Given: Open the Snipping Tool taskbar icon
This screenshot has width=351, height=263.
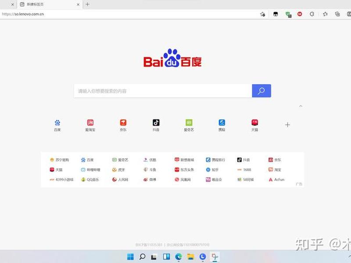Looking at the screenshot, I should [x=215, y=257].
